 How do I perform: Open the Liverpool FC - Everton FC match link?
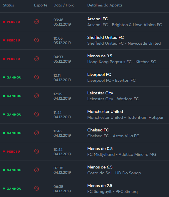click(x=111, y=80)
